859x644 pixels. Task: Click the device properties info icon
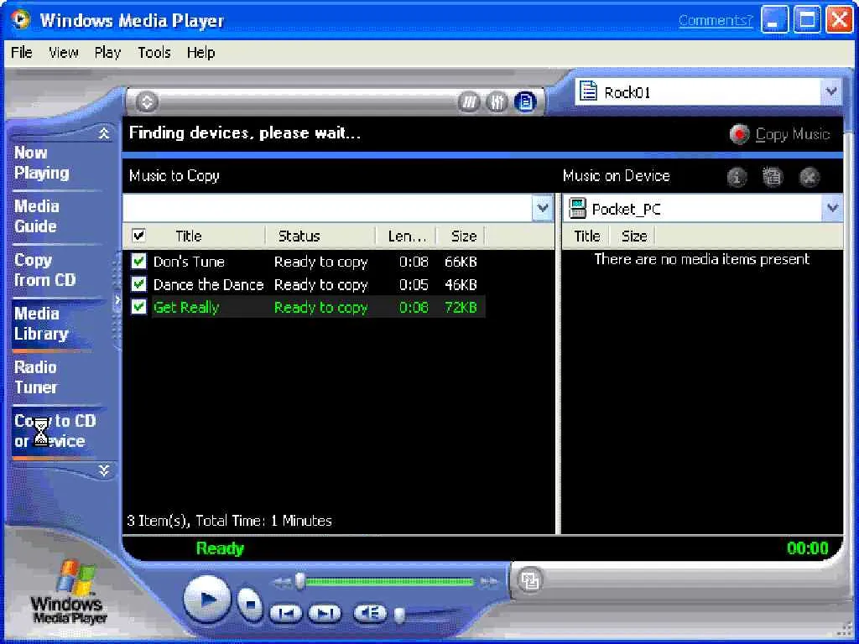click(x=737, y=177)
